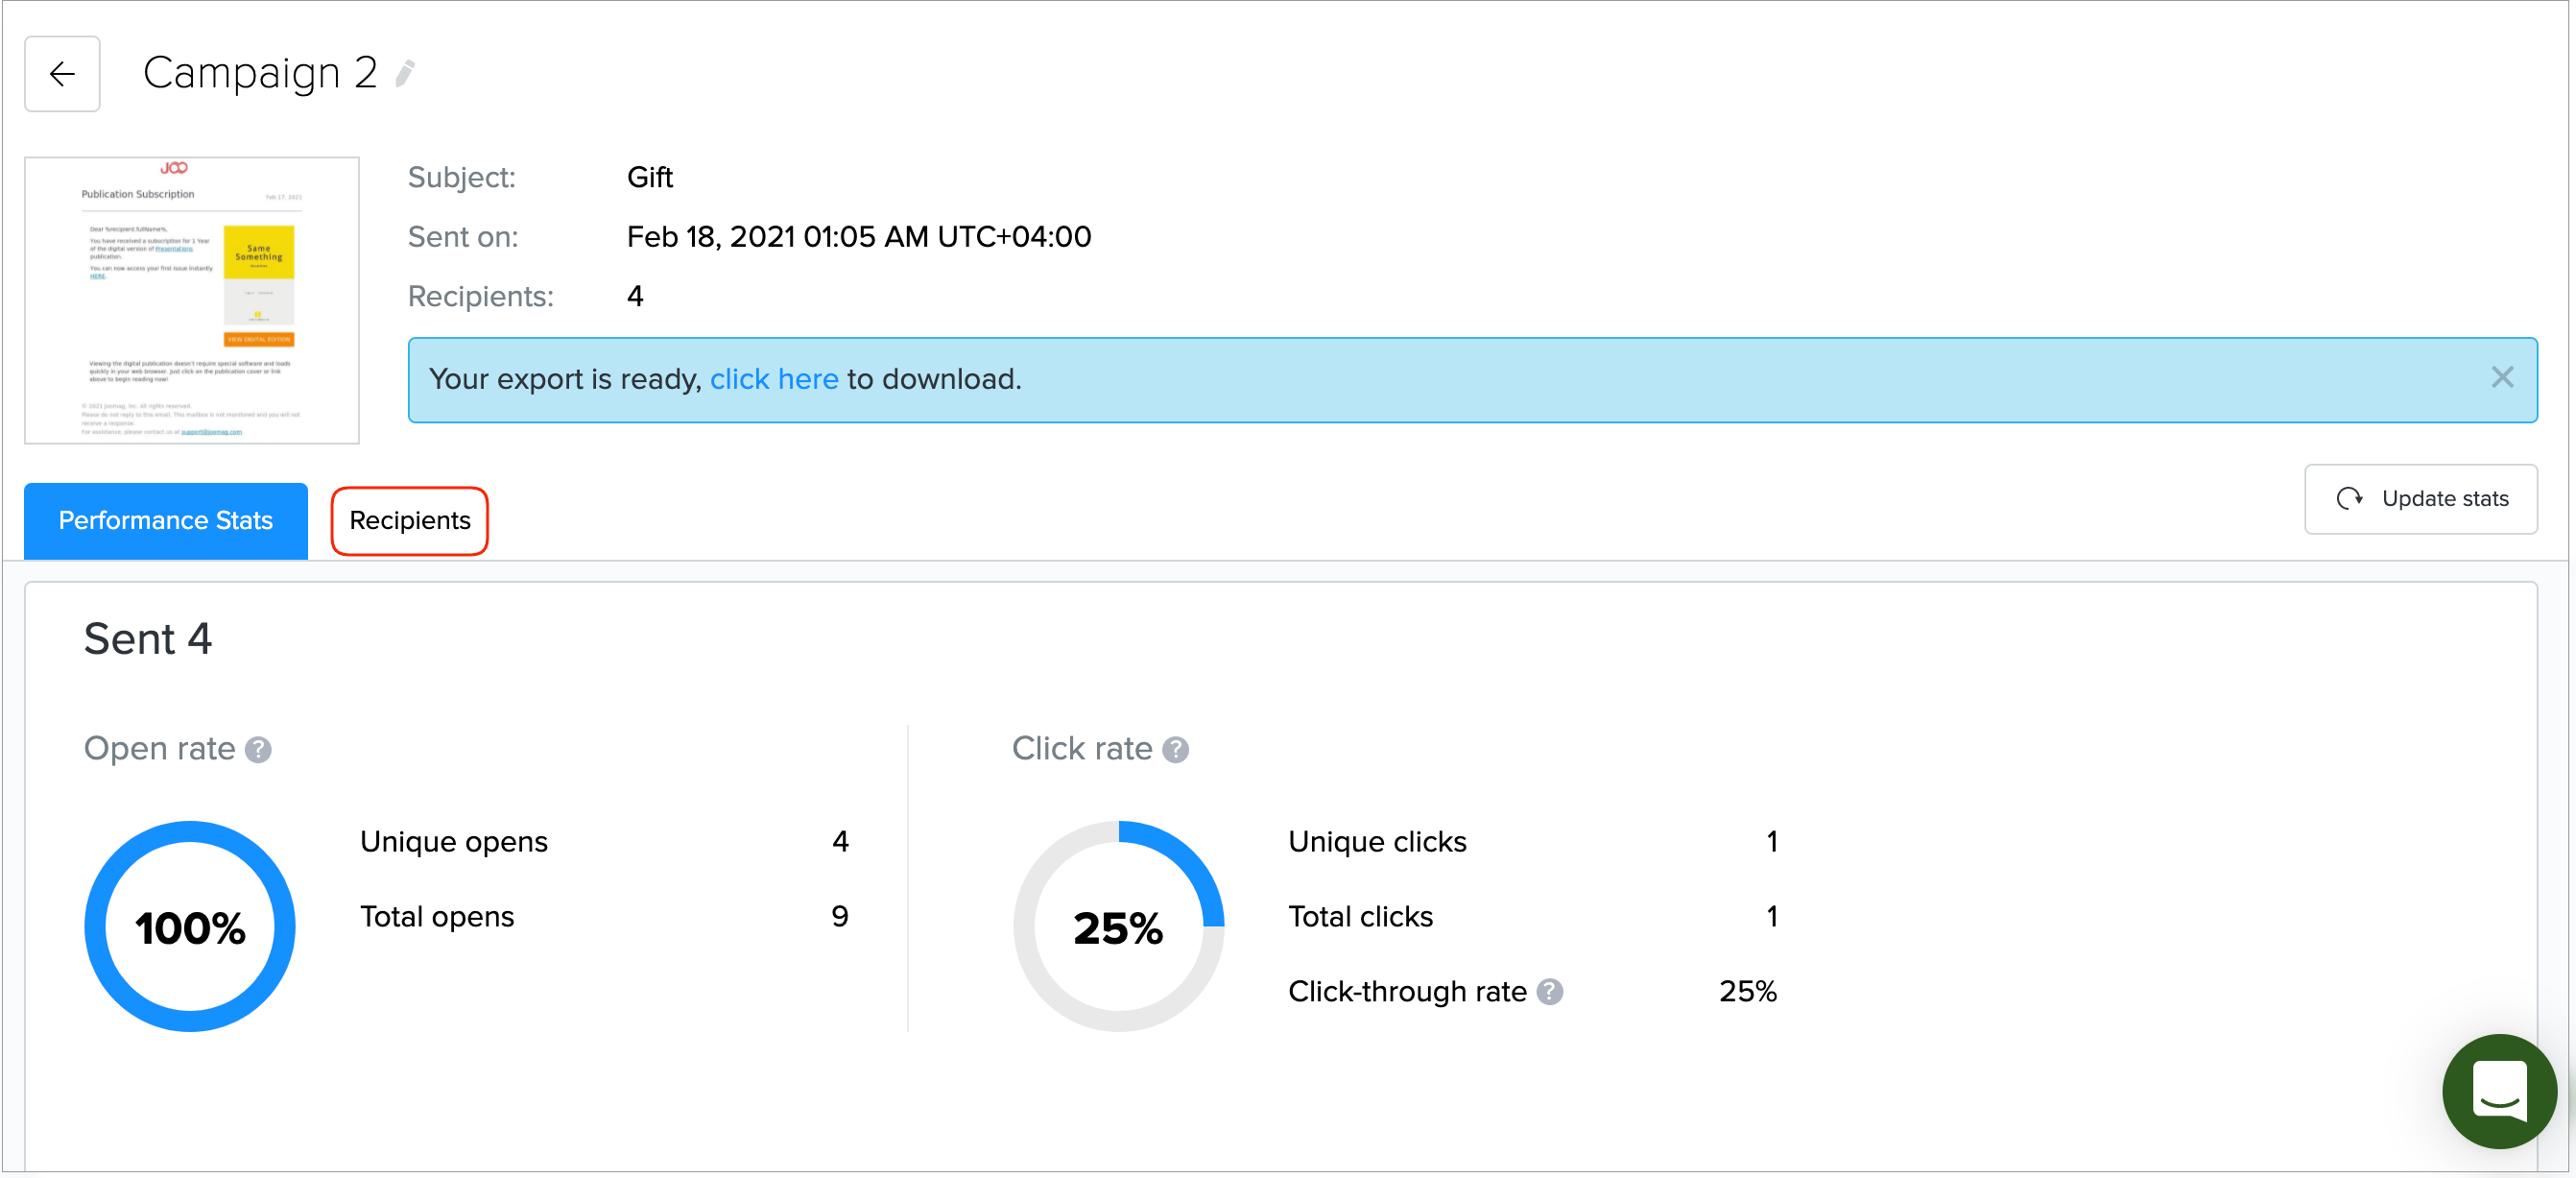
Task: Click the Click-through rate help icon
Action: [1549, 991]
